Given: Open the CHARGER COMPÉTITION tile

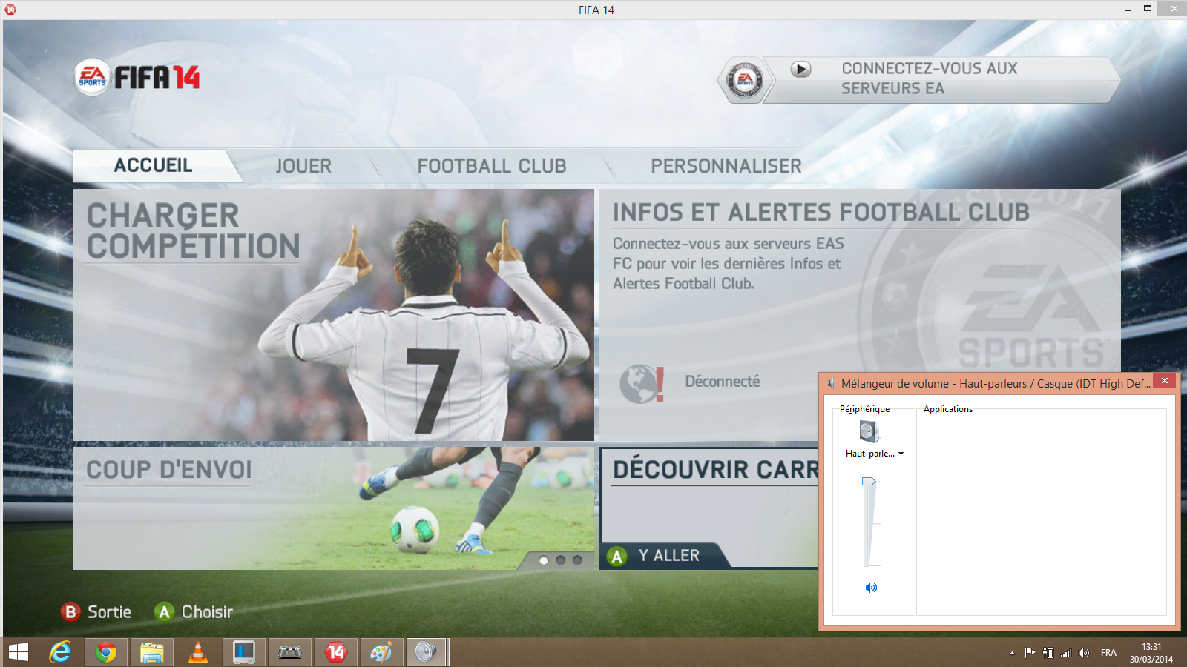Looking at the screenshot, I should pyautogui.click(x=333, y=315).
